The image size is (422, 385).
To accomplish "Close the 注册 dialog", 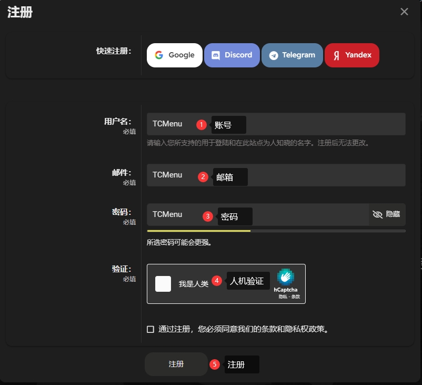I will pos(404,12).
